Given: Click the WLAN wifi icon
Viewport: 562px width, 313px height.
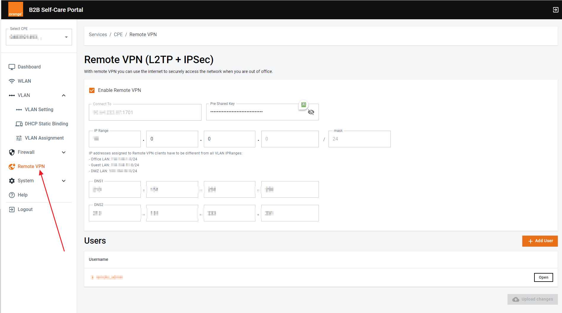Looking at the screenshot, I should [x=12, y=81].
